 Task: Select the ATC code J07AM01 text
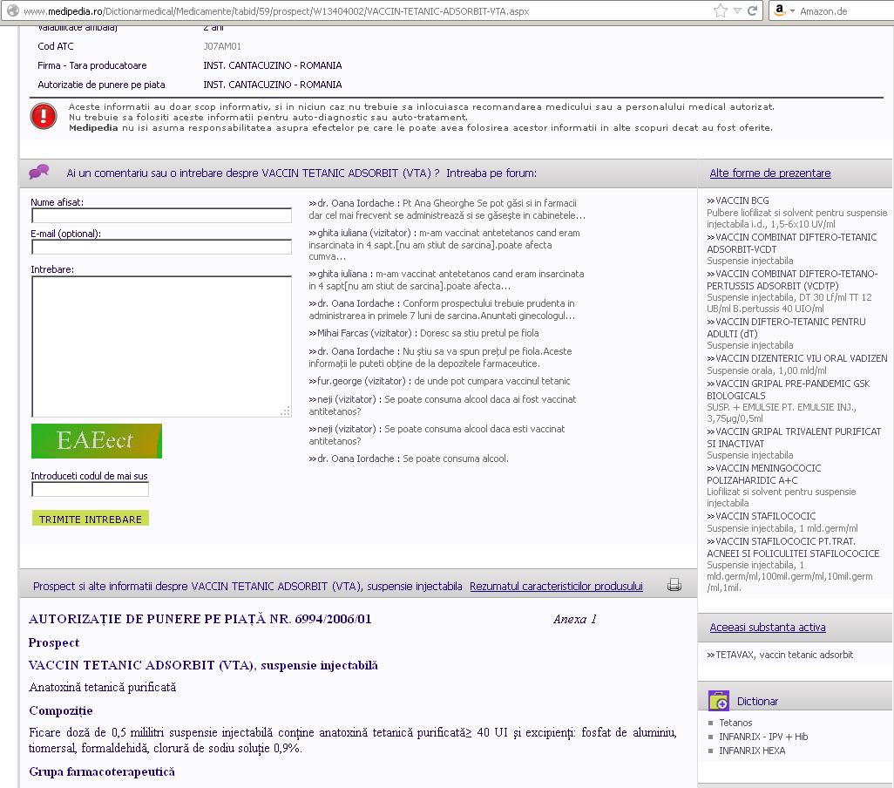(x=222, y=46)
